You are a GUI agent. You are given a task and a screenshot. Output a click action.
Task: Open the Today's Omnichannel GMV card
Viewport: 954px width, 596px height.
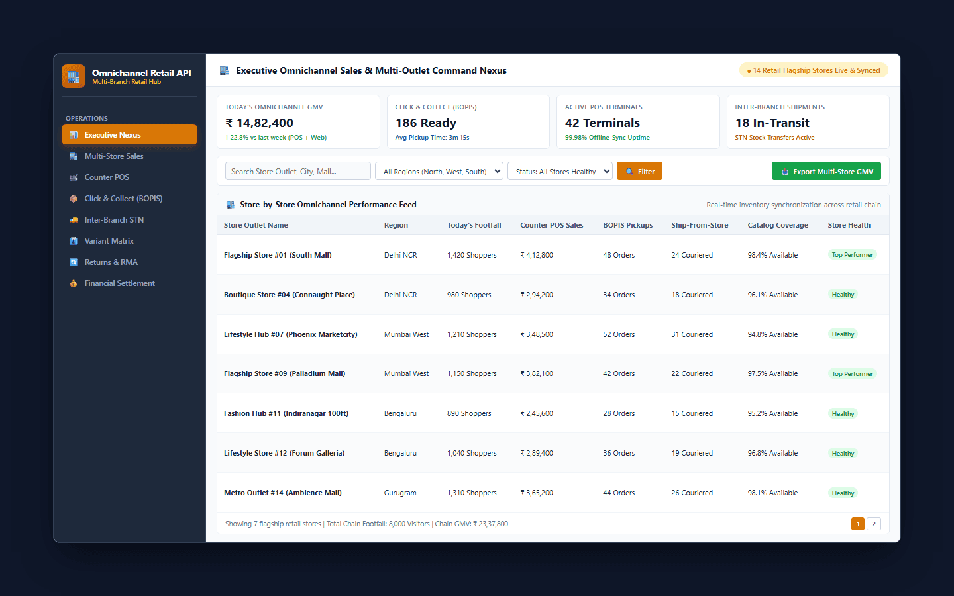pos(298,122)
